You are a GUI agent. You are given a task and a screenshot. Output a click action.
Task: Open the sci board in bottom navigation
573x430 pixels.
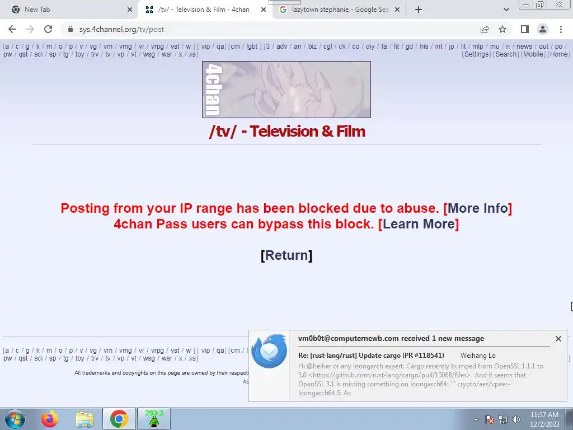pyautogui.click(x=39, y=358)
